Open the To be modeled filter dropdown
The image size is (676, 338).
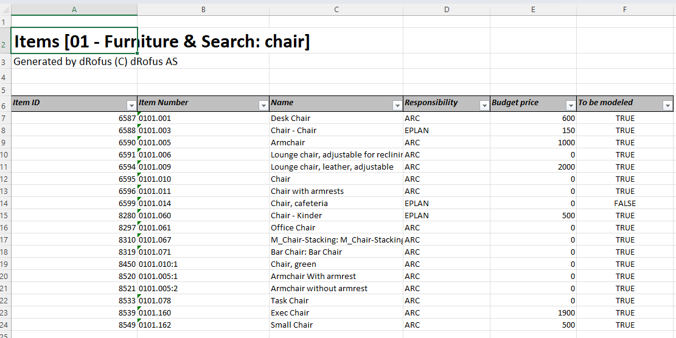(x=667, y=106)
